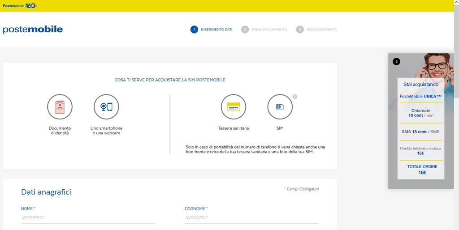Click the 'Dati anagrafici' heading
This screenshot has height=230, width=459.
click(x=46, y=192)
